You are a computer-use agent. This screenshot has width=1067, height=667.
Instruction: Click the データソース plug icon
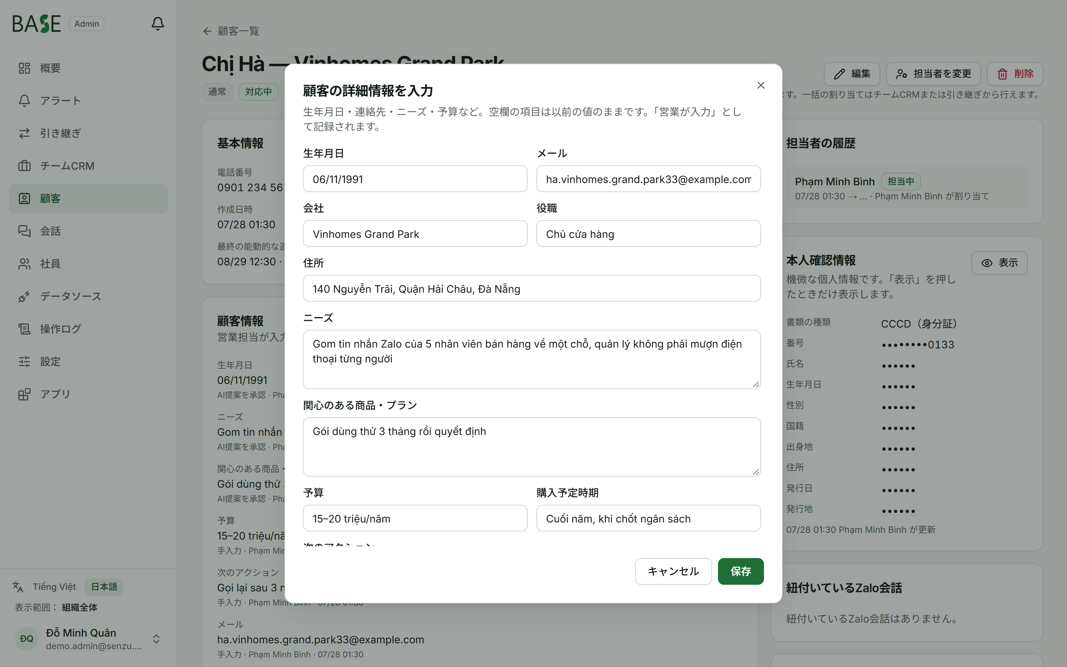click(x=24, y=296)
